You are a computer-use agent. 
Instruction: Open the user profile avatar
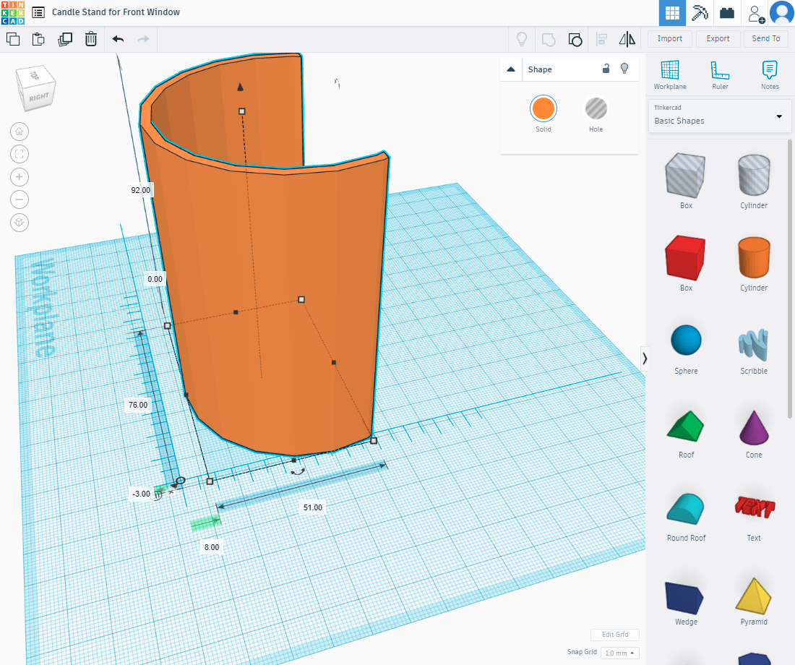pos(782,13)
